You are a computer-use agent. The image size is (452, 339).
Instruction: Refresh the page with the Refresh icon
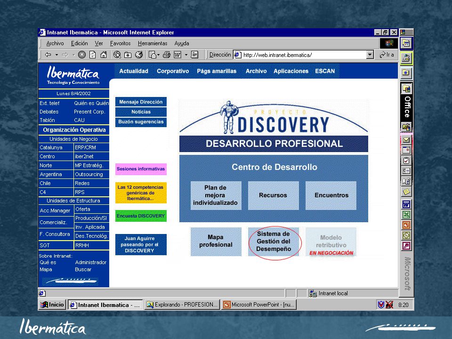click(93, 55)
